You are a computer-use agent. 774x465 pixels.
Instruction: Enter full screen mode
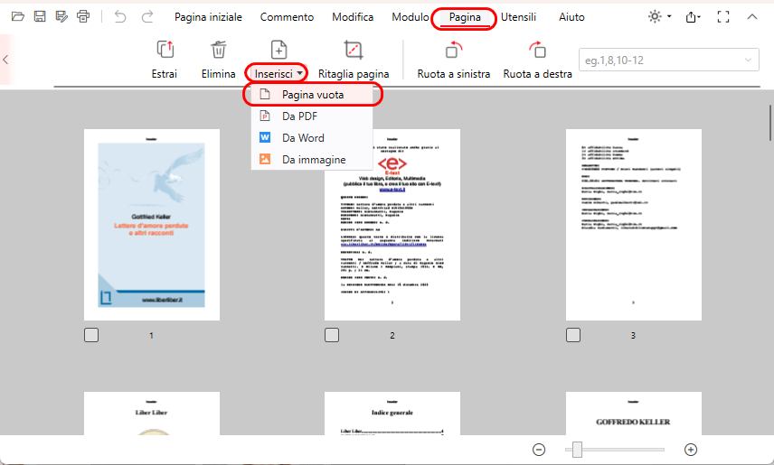click(723, 17)
